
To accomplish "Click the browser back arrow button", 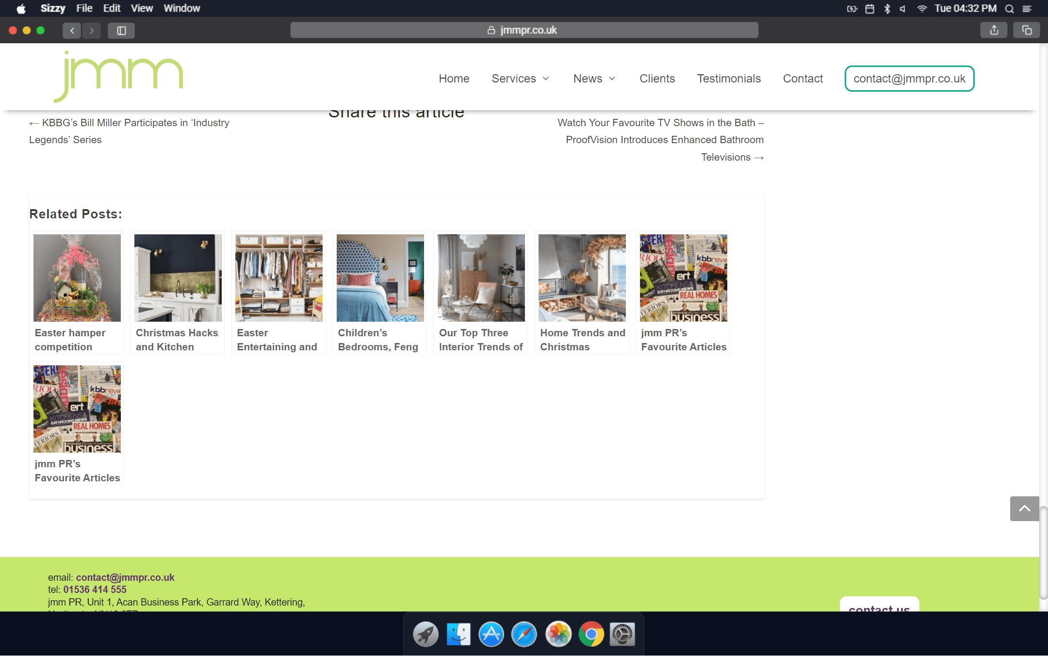I will coord(72,31).
